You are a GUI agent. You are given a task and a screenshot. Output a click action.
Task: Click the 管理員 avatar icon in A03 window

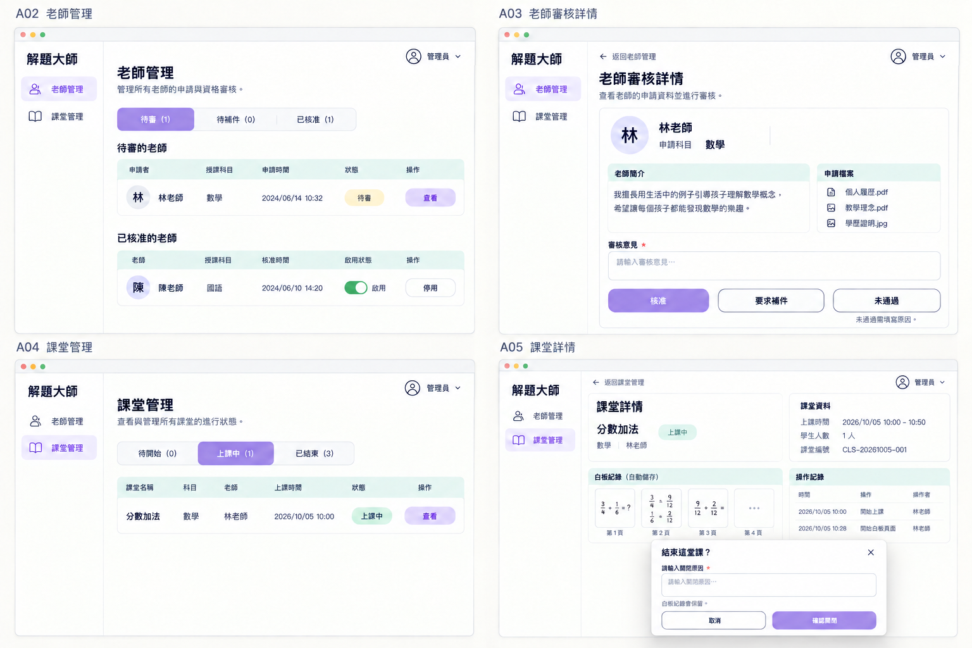click(898, 56)
